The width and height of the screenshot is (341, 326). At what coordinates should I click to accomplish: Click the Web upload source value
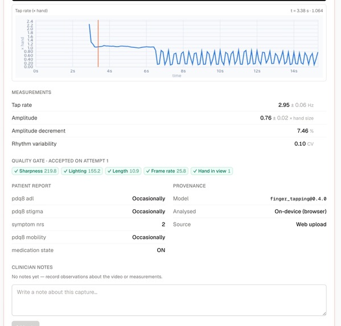(311, 224)
